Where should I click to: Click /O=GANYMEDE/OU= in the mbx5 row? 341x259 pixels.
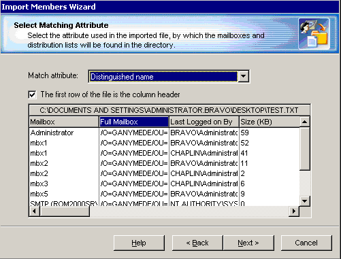click(x=134, y=194)
